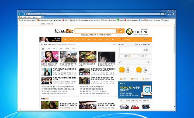Click the DreamWiz search text field

[96, 31]
